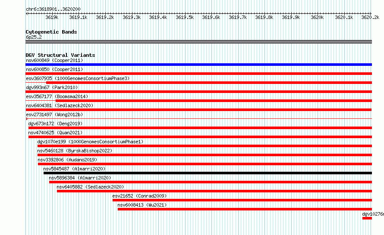Click the 3620.1k ruler tick label

[344, 17]
